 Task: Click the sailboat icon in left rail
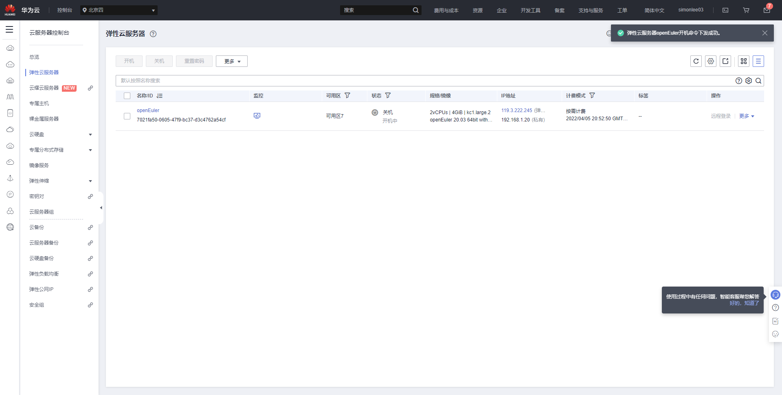(x=10, y=178)
